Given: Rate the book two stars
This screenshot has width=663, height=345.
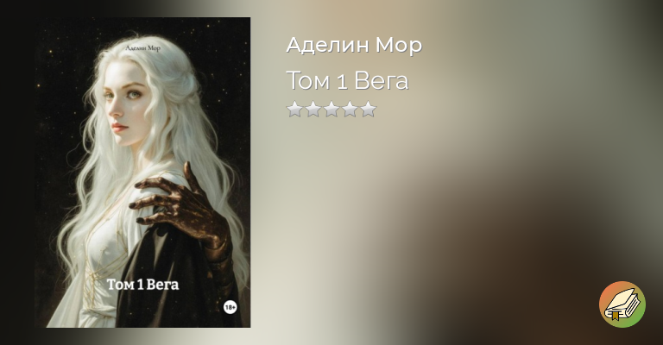Looking at the screenshot, I should (x=313, y=109).
